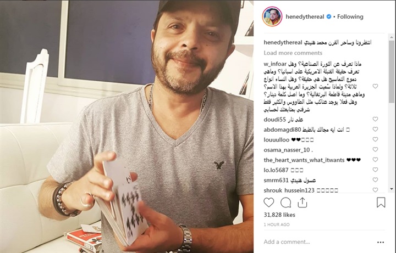Image resolution: width=396 pixels, height=253 pixels.
Task: Like the post with the heart icon
Action: 269,203
